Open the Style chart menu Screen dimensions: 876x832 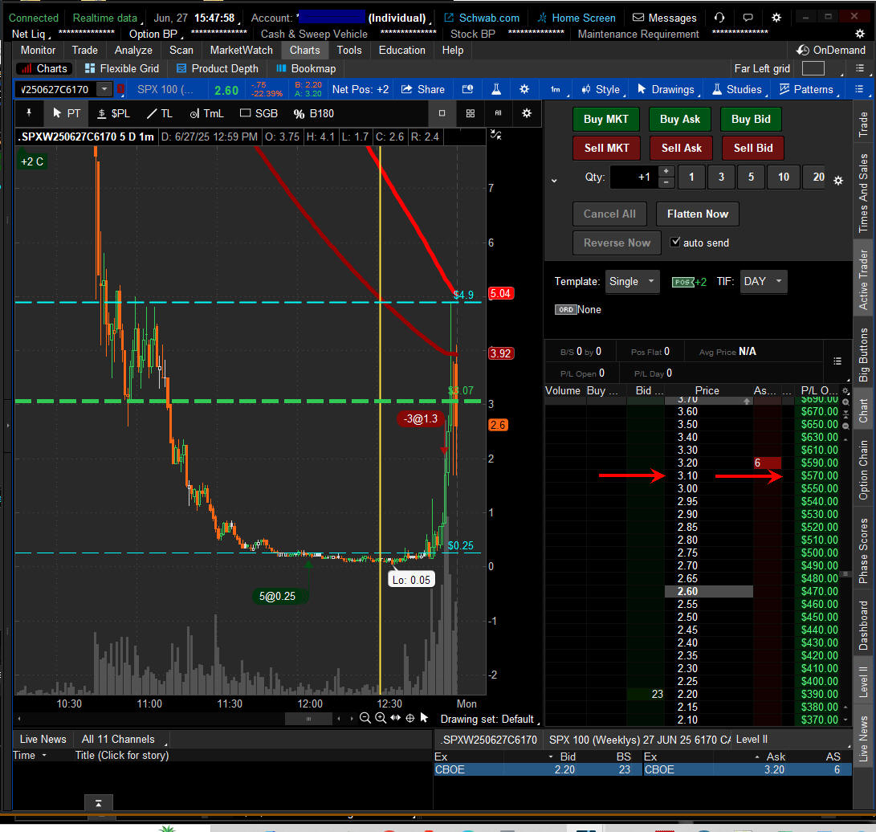point(601,89)
